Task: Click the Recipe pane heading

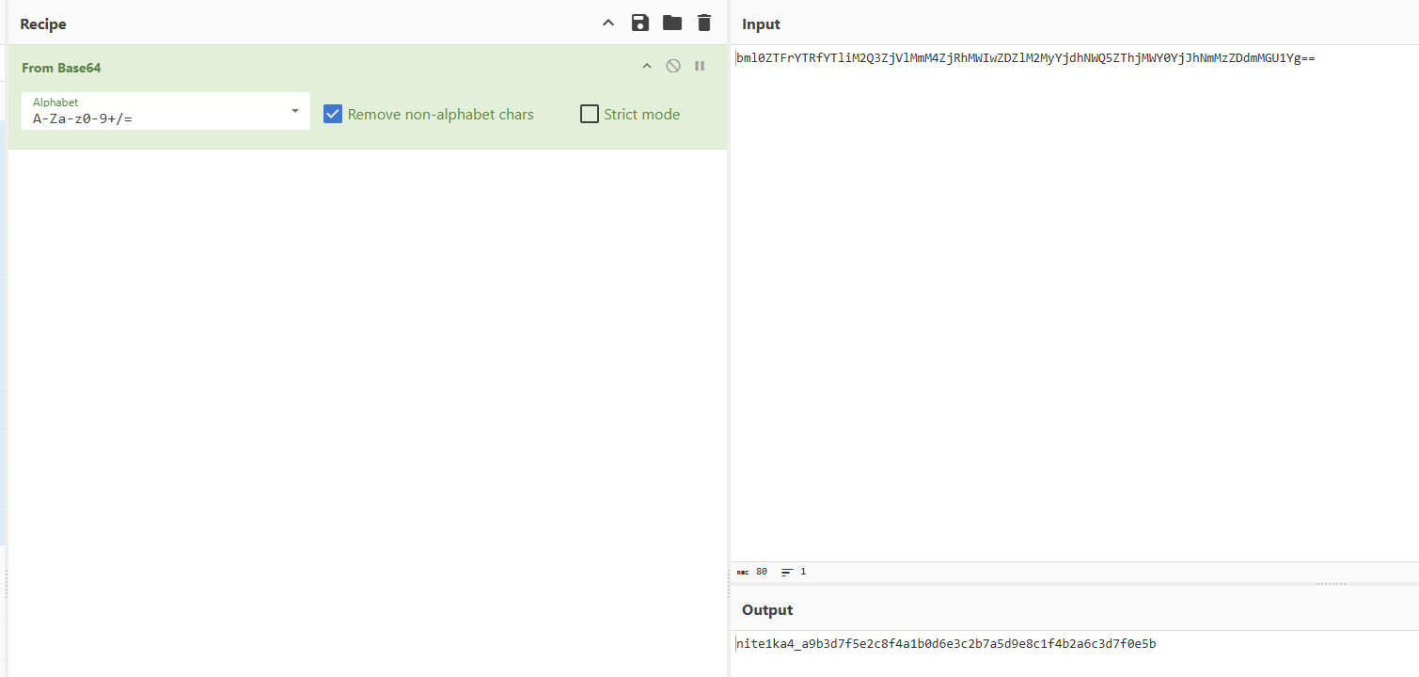Action: coord(43,24)
